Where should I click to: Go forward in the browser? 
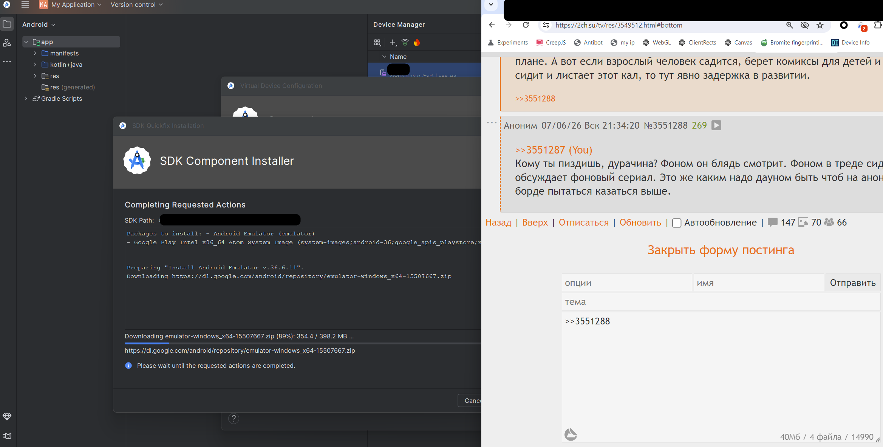click(509, 25)
